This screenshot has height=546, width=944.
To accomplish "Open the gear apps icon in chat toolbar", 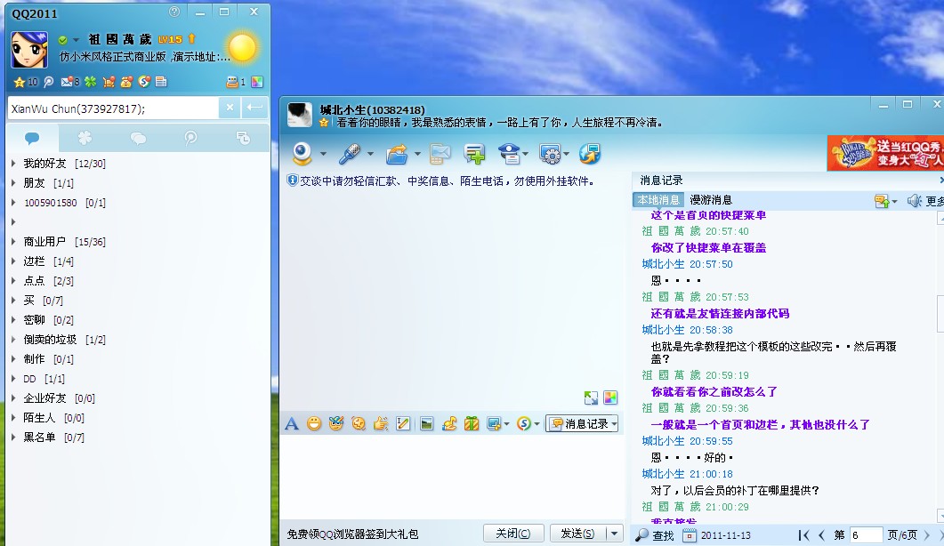I will [550, 154].
